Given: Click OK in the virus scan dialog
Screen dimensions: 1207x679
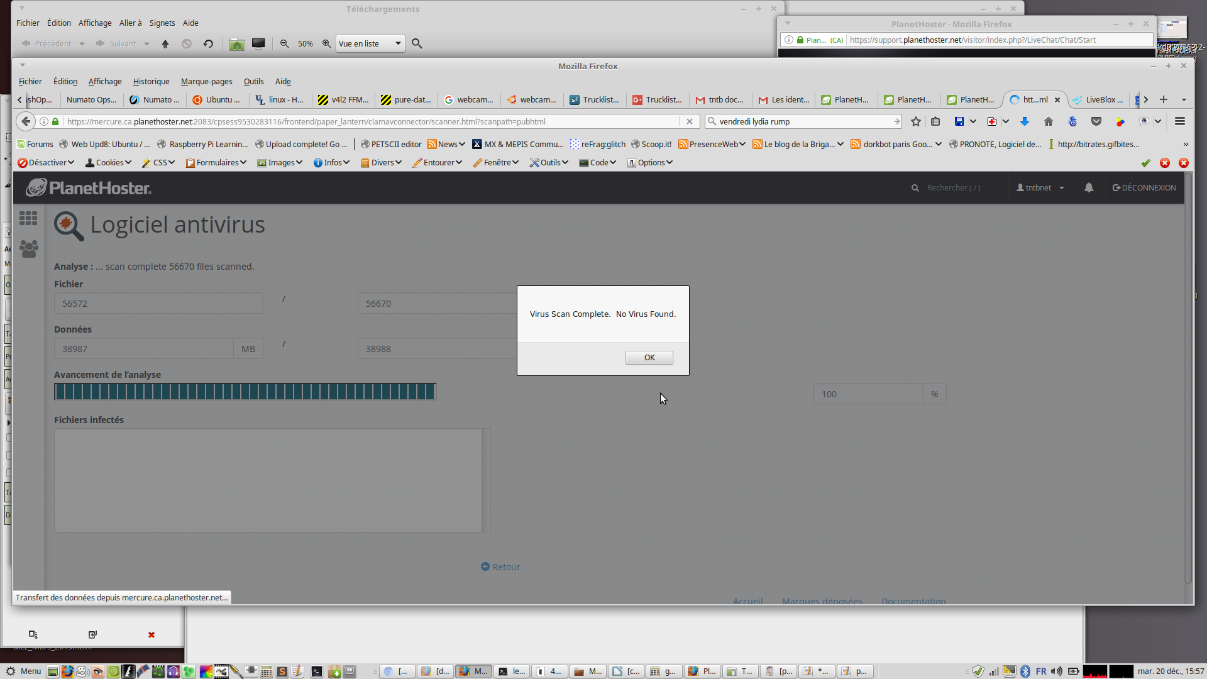Looking at the screenshot, I should pos(649,358).
